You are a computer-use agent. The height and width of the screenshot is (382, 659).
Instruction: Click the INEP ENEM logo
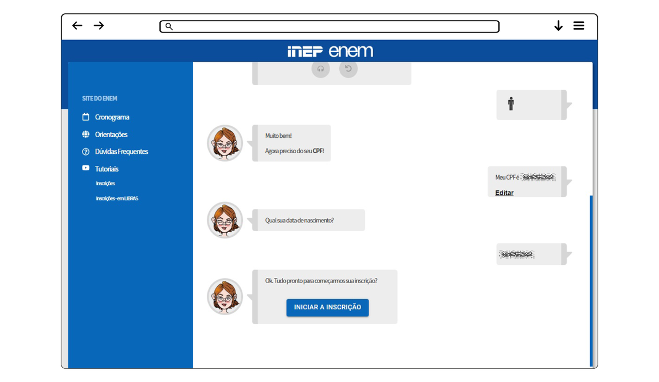[330, 51]
